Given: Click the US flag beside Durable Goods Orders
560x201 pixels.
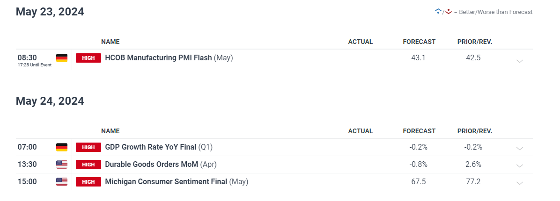Looking at the screenshot, I should (61, 164).
